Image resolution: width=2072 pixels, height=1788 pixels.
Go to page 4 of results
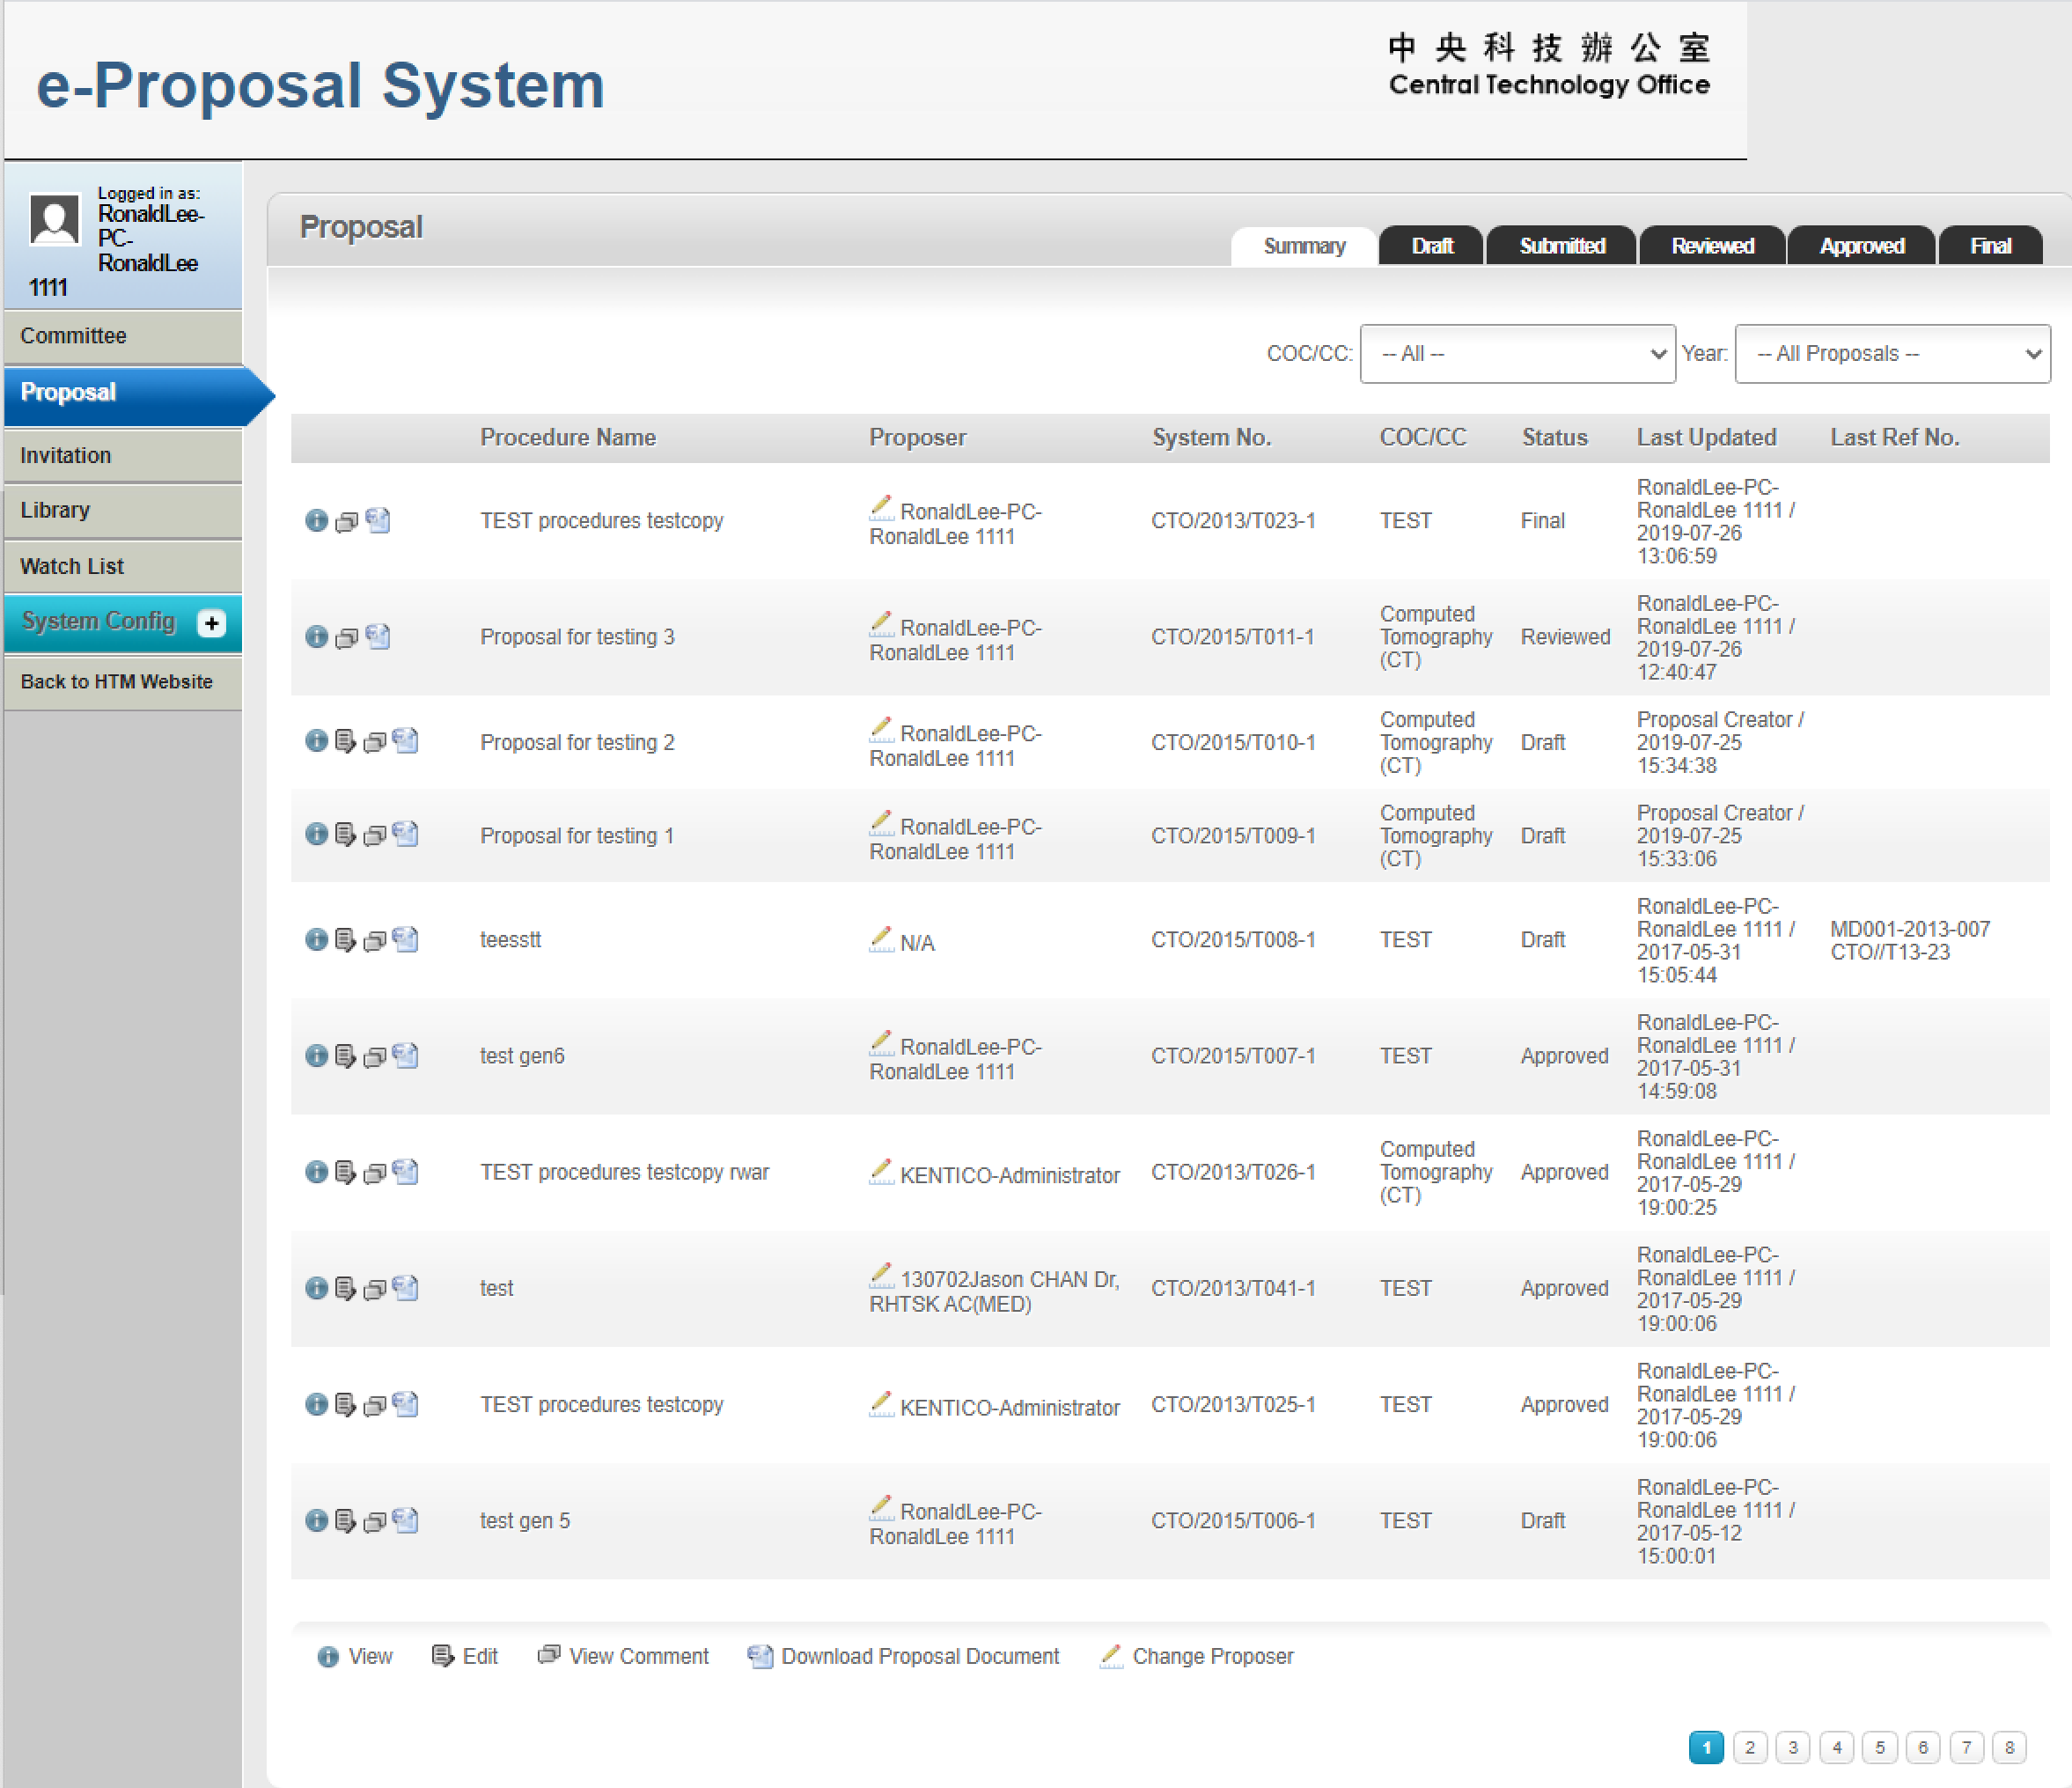1836,1747
